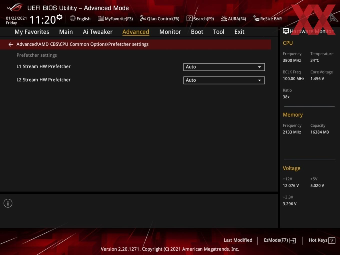The width and height of the screenshot is (340, 255).
Task: Click the date 01/22/2021
Action: [x=16, y=18]
